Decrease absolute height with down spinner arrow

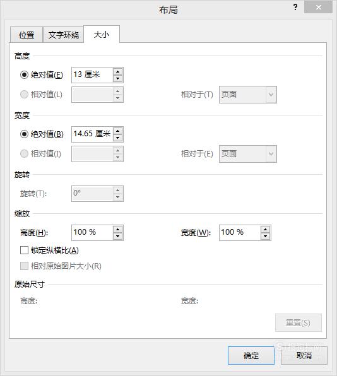117,78
